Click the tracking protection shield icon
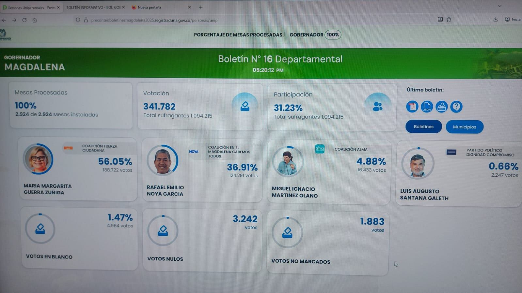This screenshot has height=293, width=522. (x=78, y=20)
